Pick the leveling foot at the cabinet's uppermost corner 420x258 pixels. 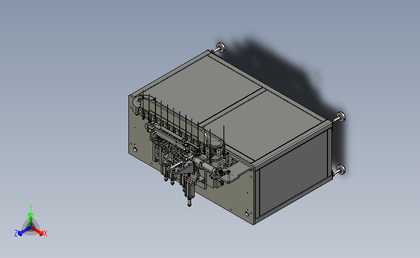220,48
